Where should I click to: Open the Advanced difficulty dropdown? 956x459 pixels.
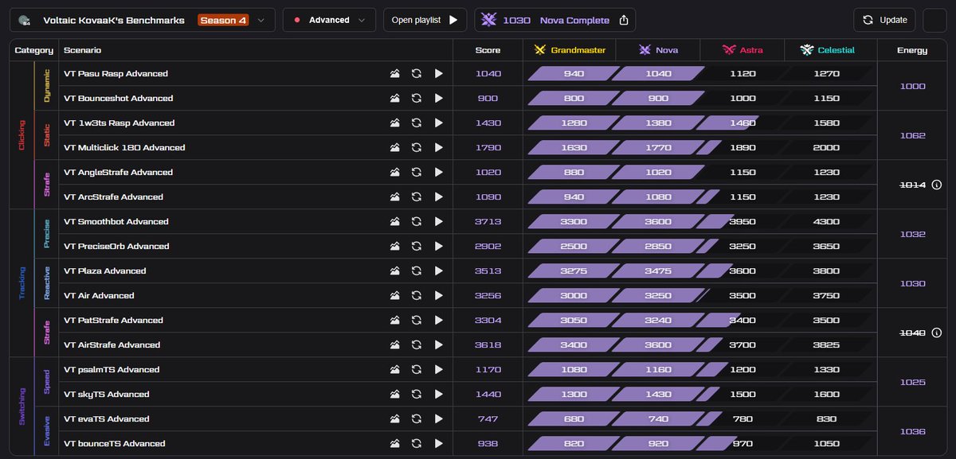coord(329,20)
